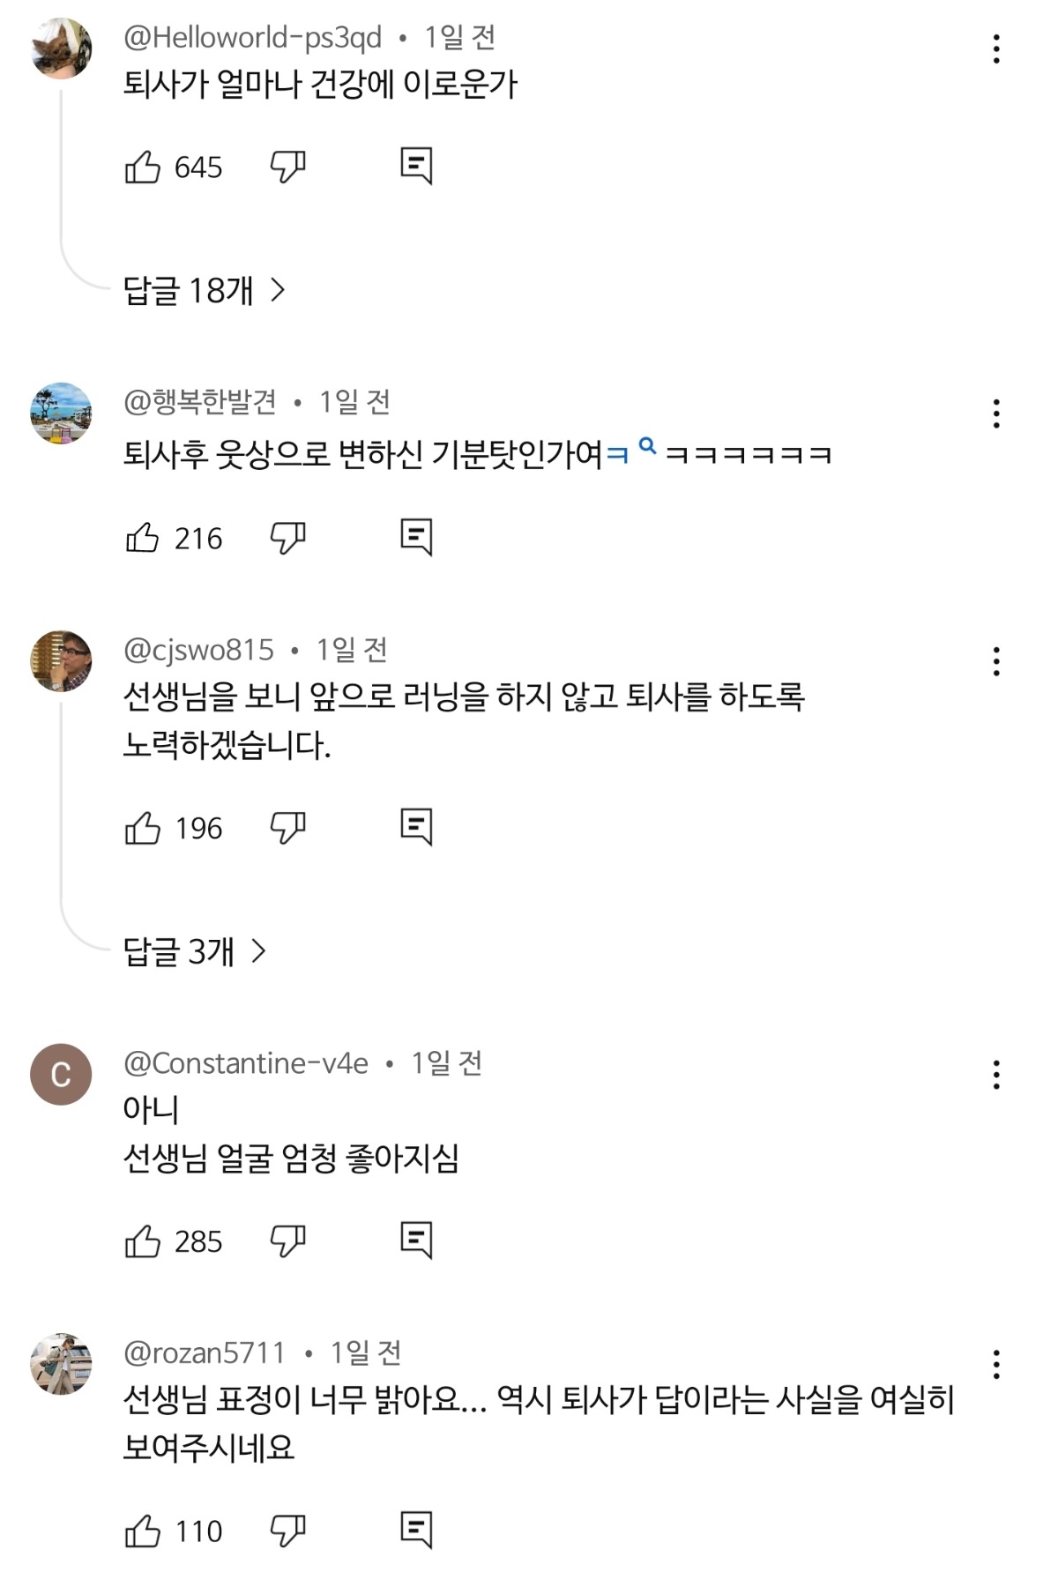The width and height of the screenshot is (1058, 1587).
Task: Reply to the @행복한발견 comment
Action: pyautogui.click(x=416, y=537)
